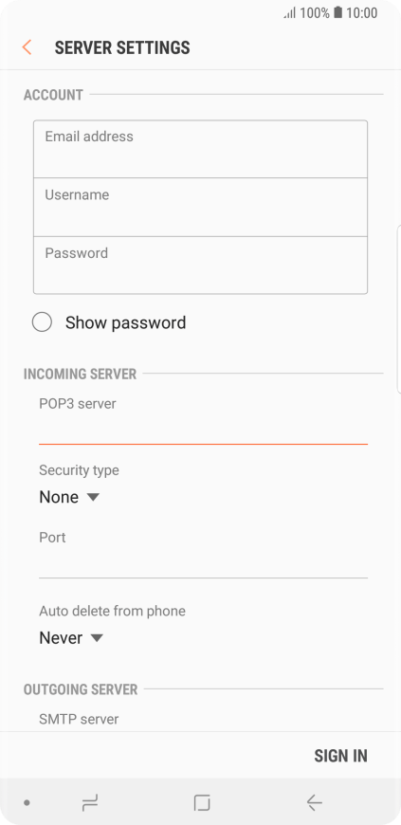Select the incoming Port input field
401x825 pixels.
pos(203,564)
